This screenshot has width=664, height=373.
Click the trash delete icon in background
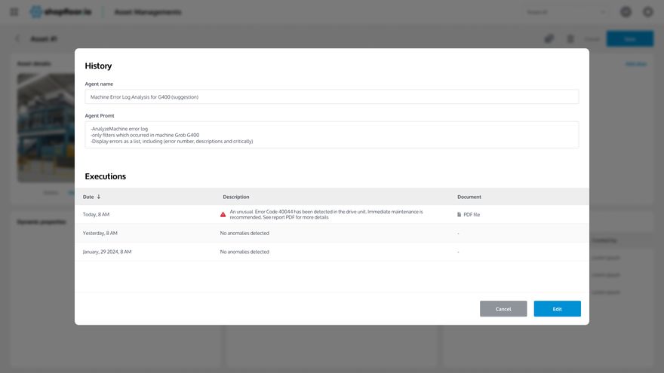click(x=570, y=39)
